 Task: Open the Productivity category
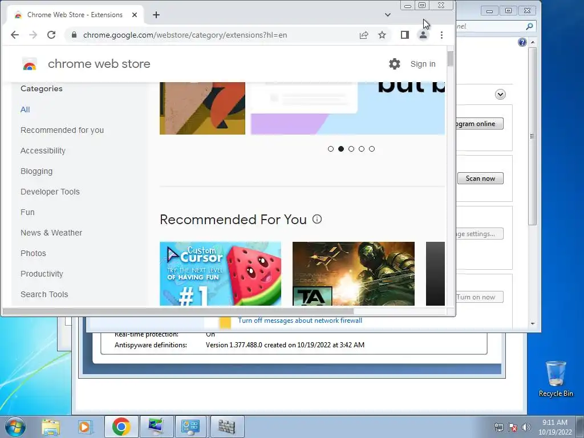click(x=42, y=274)
